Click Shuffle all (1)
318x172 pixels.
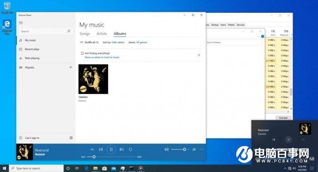pyautogui.click(x=89, y=42)
